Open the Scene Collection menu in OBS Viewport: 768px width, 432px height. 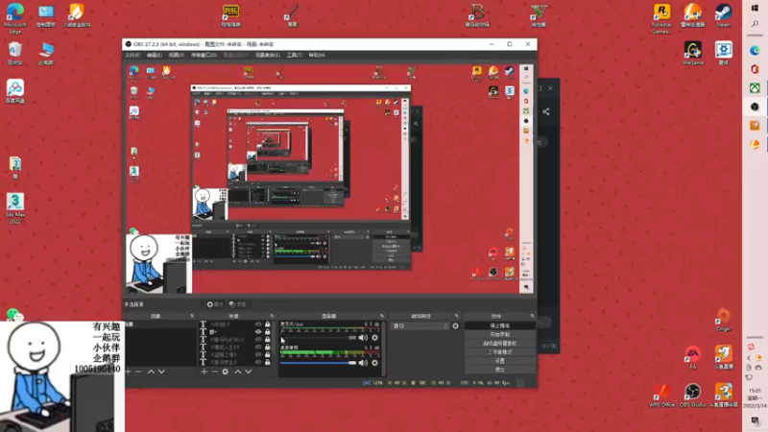coord(268,56)
